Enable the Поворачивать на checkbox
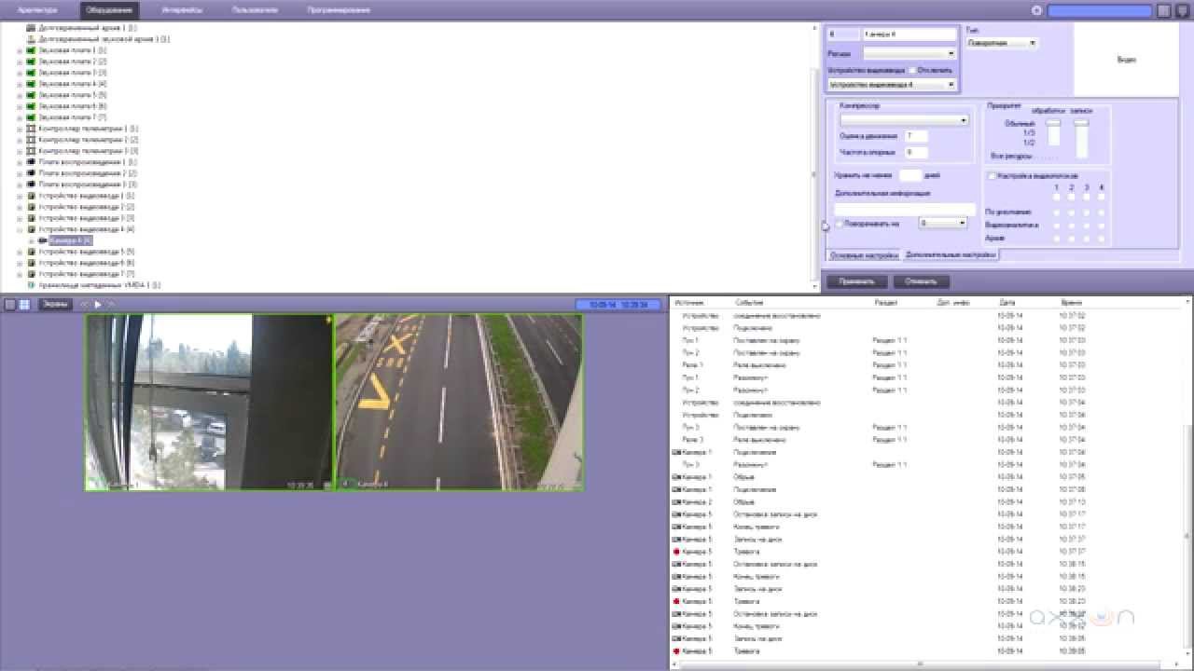1194x671 pixels. click(x=840, y=224)
